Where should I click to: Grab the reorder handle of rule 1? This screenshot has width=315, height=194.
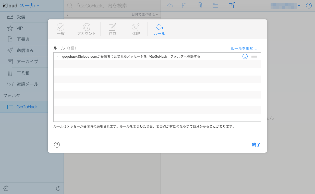click(254, 56)
